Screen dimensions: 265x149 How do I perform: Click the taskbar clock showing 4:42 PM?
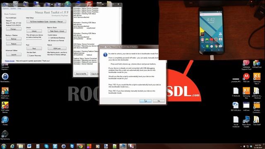258,146
